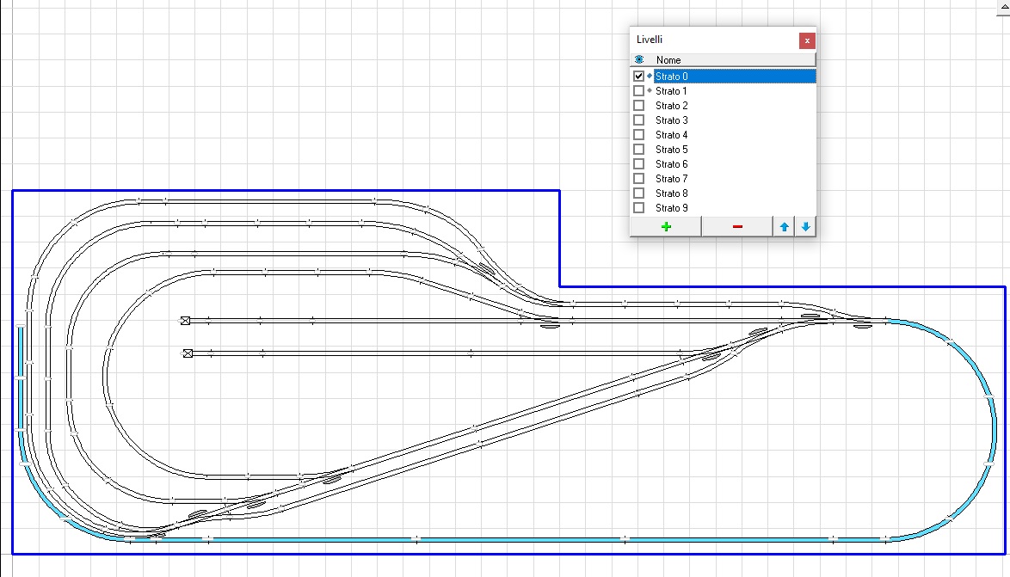Select the highlighted blue bottom straight track
1010x577 pixels.
(516, 539)
